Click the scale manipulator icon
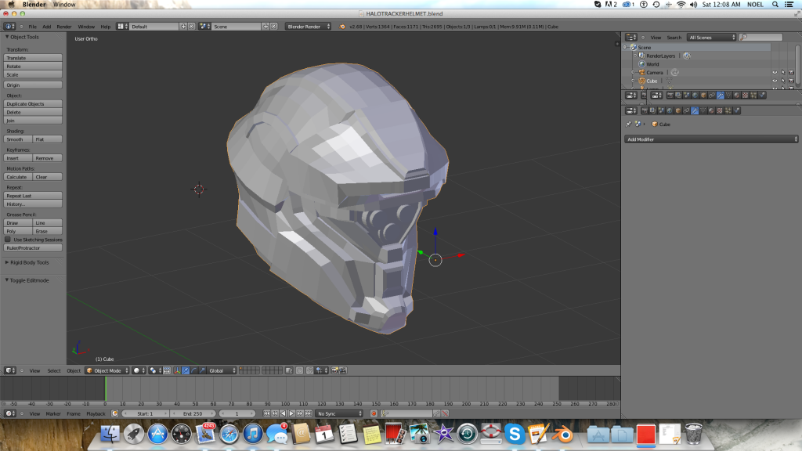Viewport: 802px width, 451px height. [201, 370]
